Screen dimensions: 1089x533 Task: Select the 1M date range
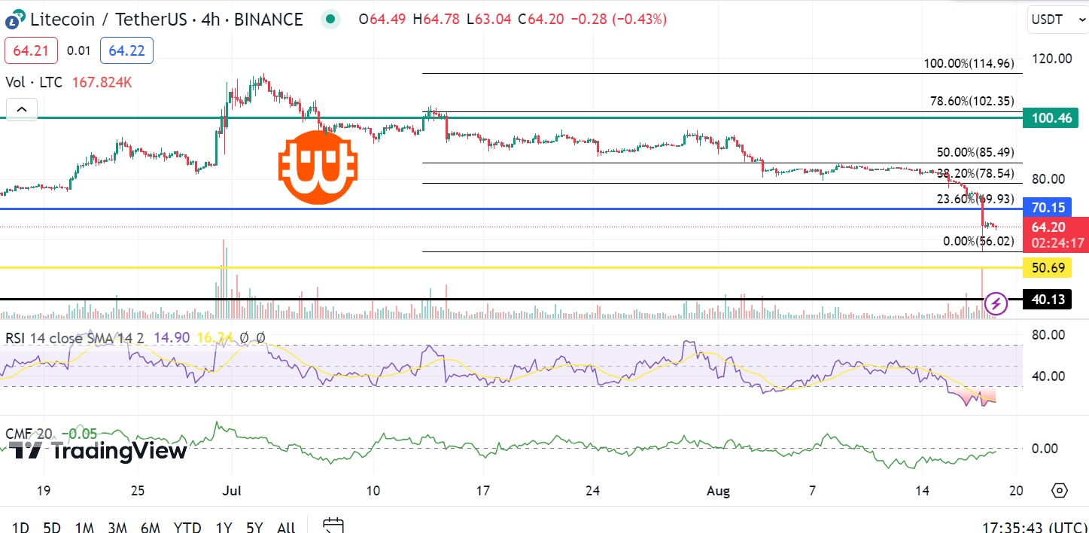84,527
